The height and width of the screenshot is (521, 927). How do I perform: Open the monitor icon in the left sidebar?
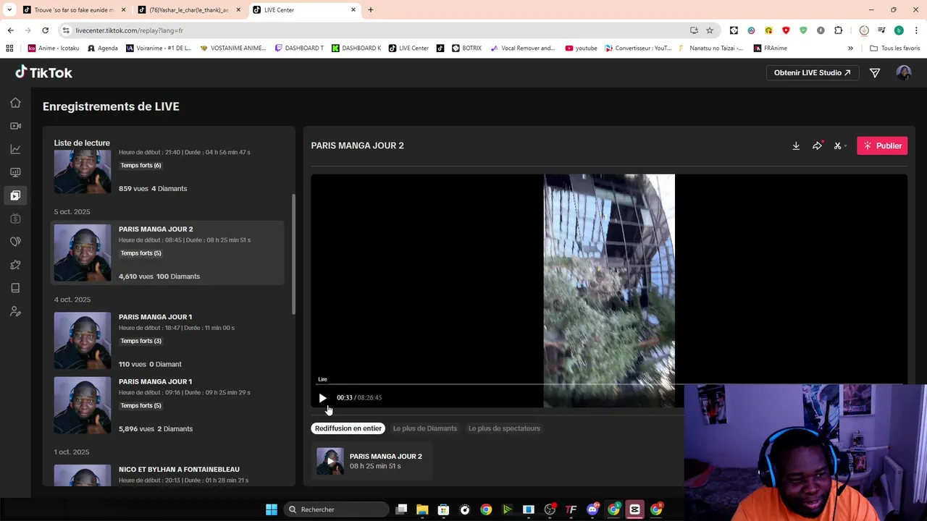(15, 172)
